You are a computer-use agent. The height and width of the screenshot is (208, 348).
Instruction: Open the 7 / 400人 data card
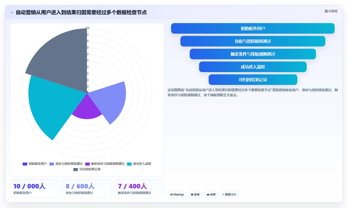point(139,189)
